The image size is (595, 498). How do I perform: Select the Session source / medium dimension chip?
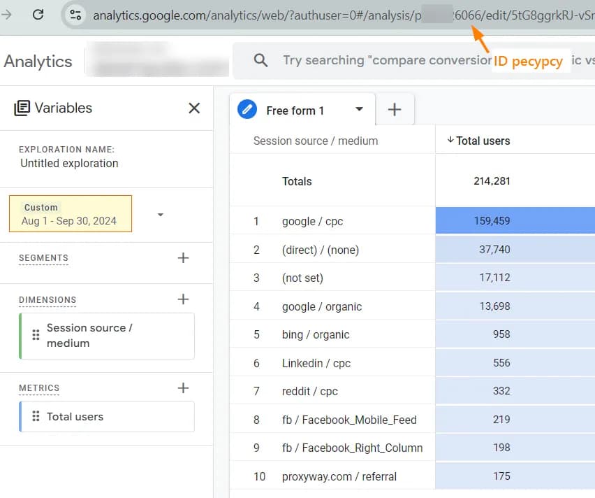click(x=107, y=336)
